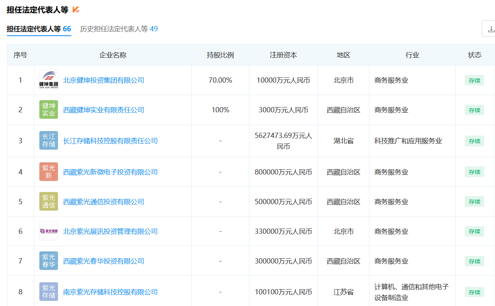Open 西藏紫光新微电子投资有限公司 link
Viewport: 495px width, 306px height.
[111, 172]
